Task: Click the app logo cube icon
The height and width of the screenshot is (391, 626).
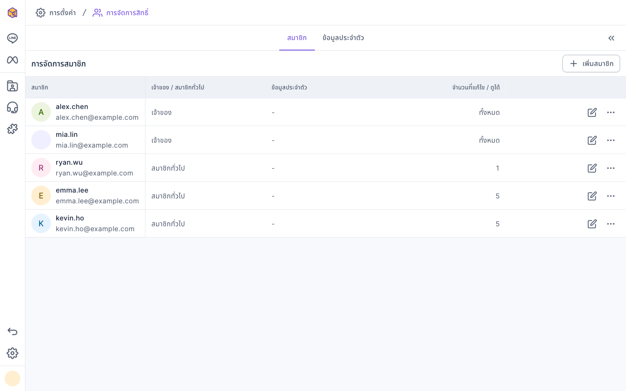Action: [x=12, y=13]
